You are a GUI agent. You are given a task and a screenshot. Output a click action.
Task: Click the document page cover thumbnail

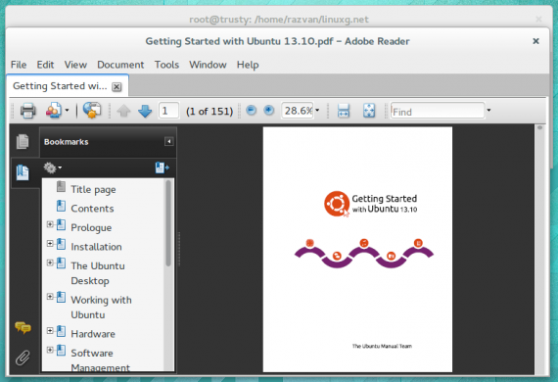click(357, 250)
